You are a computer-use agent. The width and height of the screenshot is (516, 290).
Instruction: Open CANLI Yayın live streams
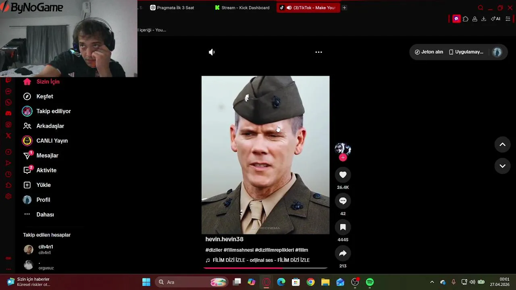tap(45, 141)
